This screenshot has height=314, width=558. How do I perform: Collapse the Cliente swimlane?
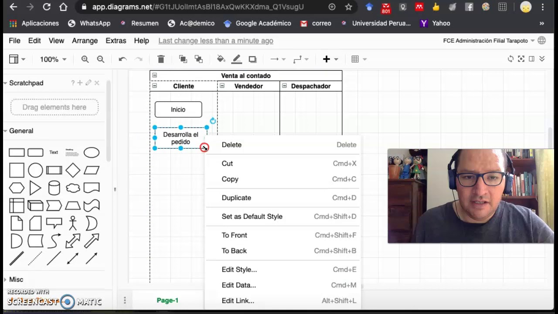click(x=154, y=85)
